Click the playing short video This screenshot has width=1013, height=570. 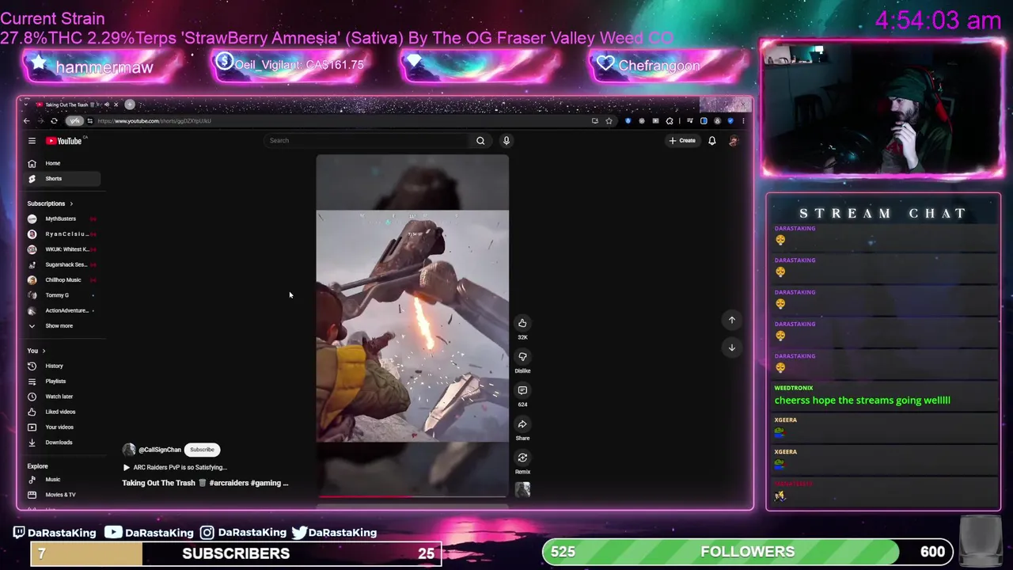click(412, 325)
